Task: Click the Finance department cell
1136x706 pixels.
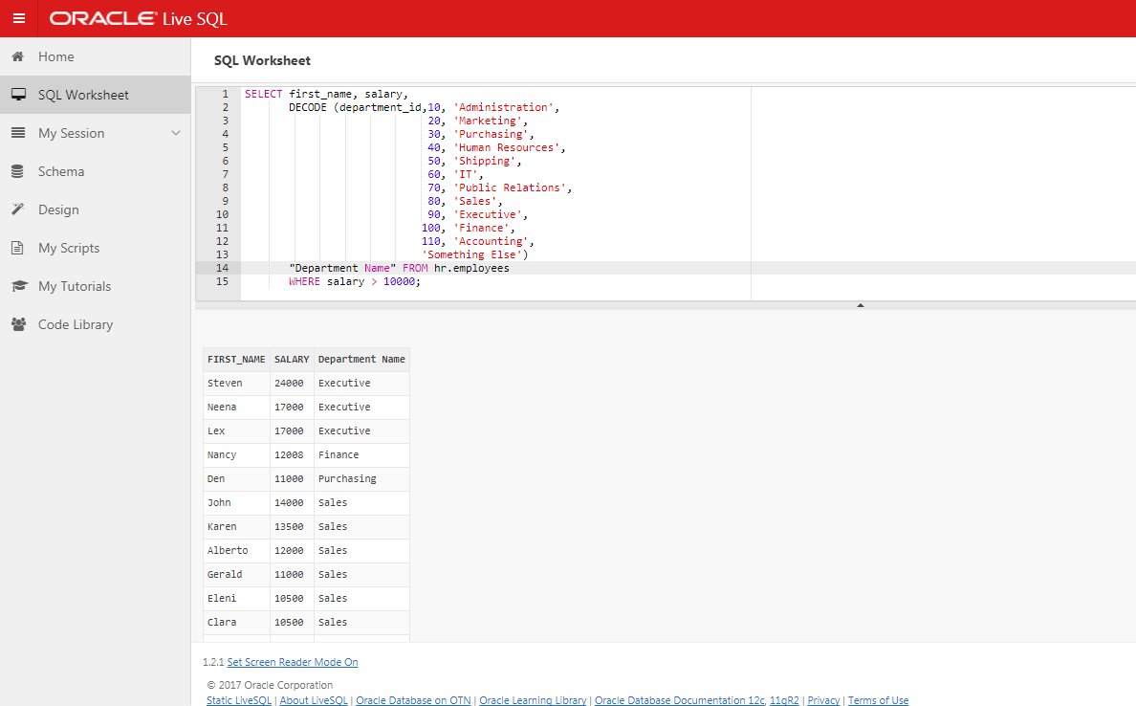Action: [361, 455]
